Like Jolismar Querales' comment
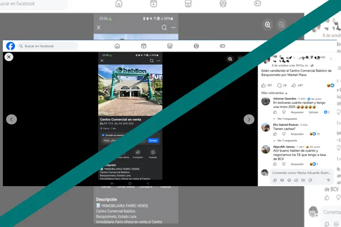 [275, 112]
